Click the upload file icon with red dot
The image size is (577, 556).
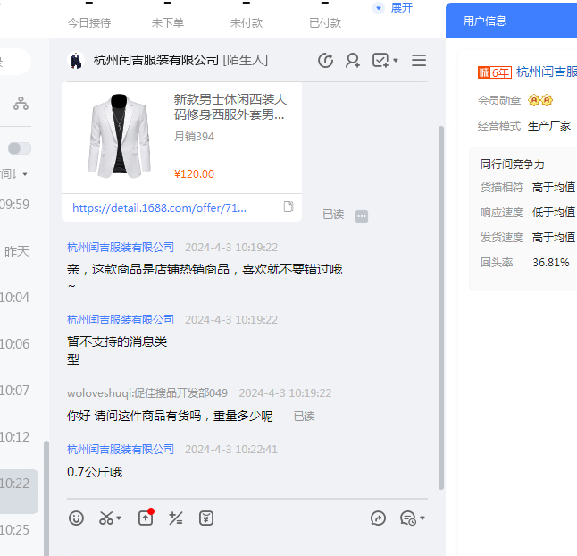pyautogui.click(x=146, y=518)
